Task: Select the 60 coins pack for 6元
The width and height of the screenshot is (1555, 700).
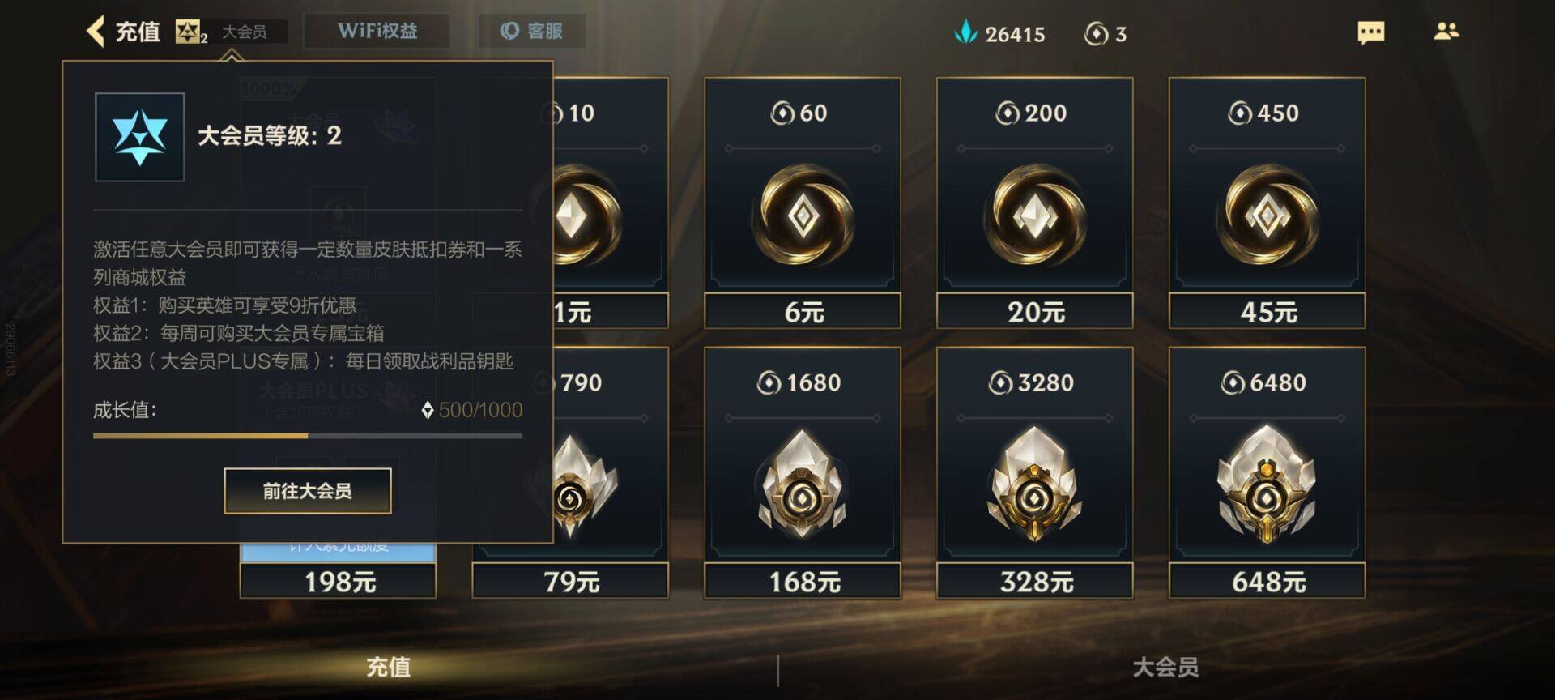Action: pos(803,203)
